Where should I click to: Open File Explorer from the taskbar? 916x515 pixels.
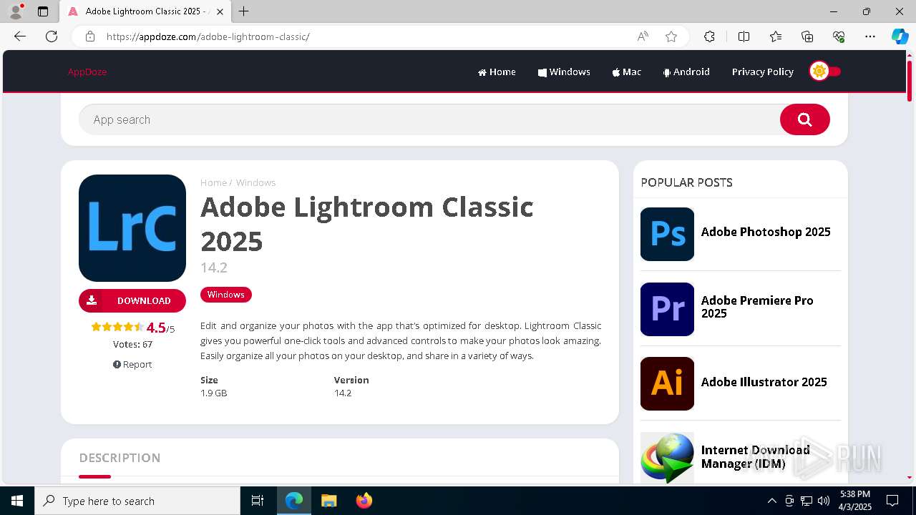[328, 501]
